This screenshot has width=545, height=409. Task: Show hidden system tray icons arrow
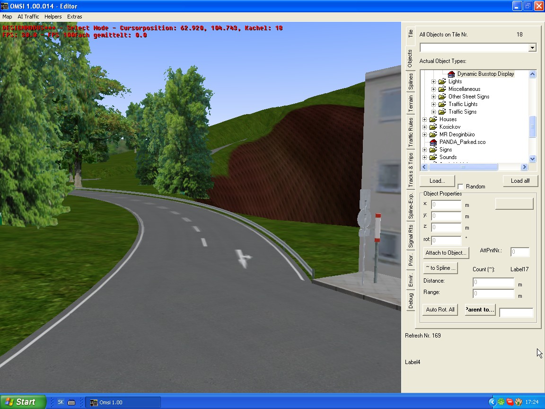pyautogui.click(x=492, y=402)
